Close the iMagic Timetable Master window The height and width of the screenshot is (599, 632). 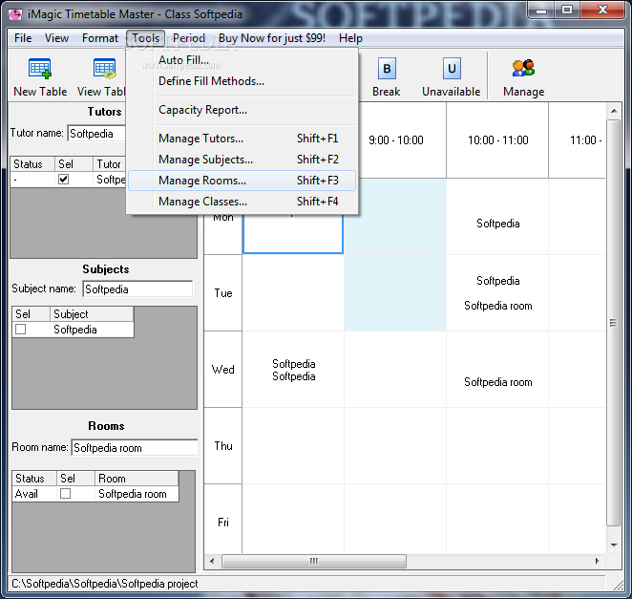602,11
